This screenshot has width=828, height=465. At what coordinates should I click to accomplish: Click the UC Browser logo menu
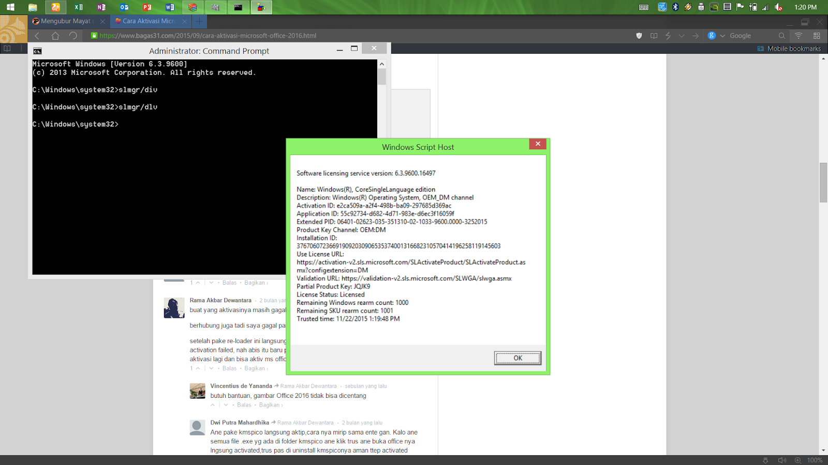pos(13,29)
